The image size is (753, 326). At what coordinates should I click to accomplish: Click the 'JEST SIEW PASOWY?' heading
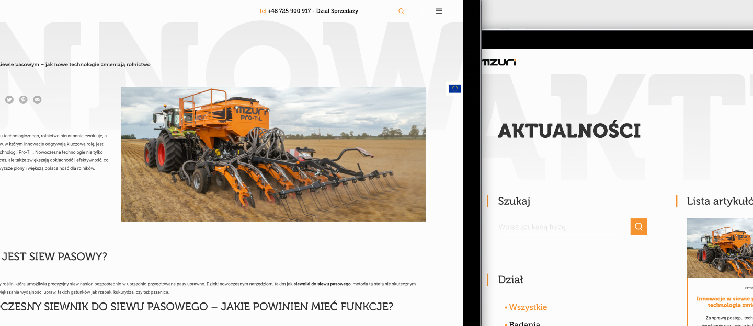click(54, 257)
